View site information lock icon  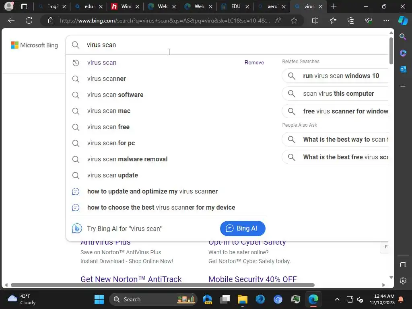tap(51, 21)
